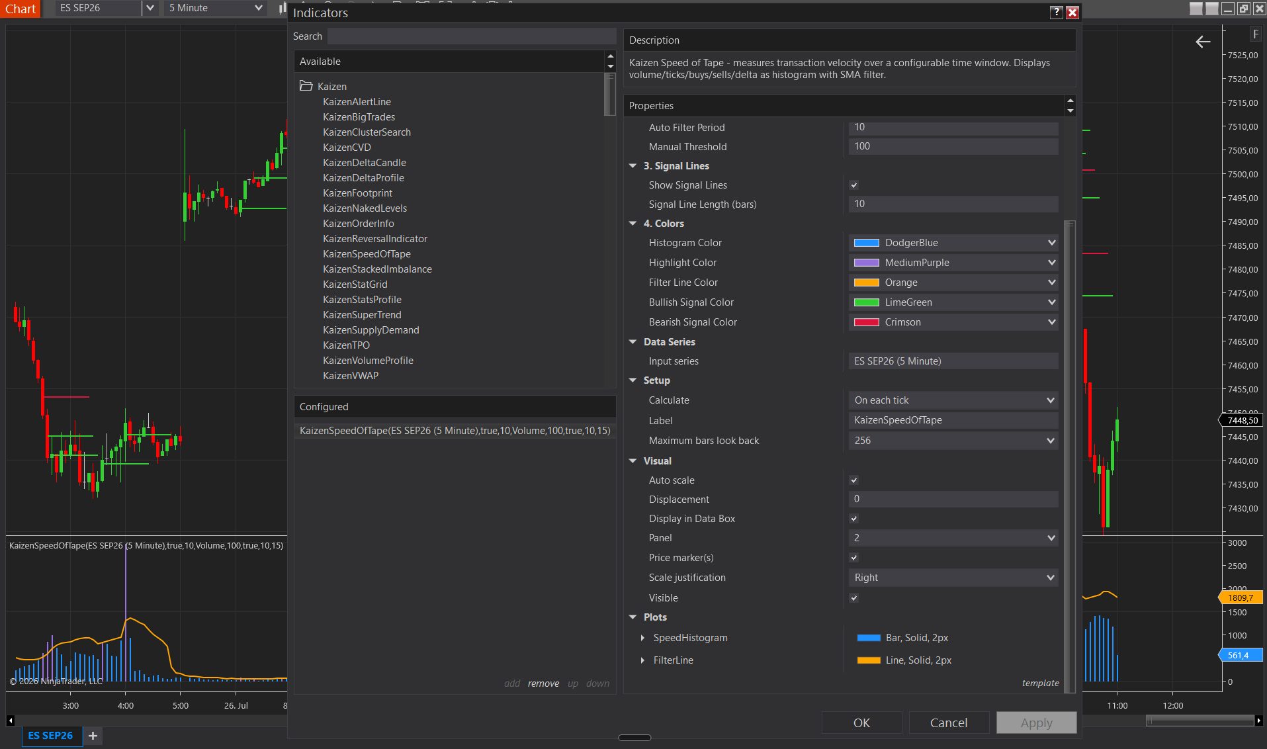Add a new chart tab with plus
Image resolution: width=1267 pixels, height=749 pixels.
[x=93, y=736]
